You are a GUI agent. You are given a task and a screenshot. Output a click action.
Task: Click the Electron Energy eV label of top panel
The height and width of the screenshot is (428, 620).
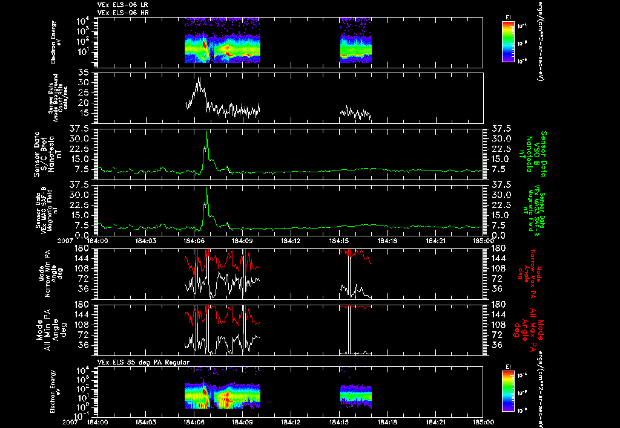[x=56, y=42]
